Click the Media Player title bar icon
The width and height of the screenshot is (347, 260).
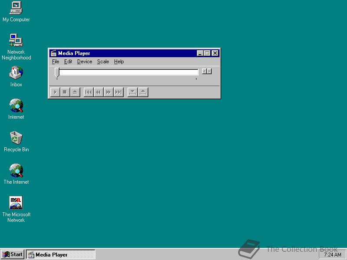click(53, 53)
